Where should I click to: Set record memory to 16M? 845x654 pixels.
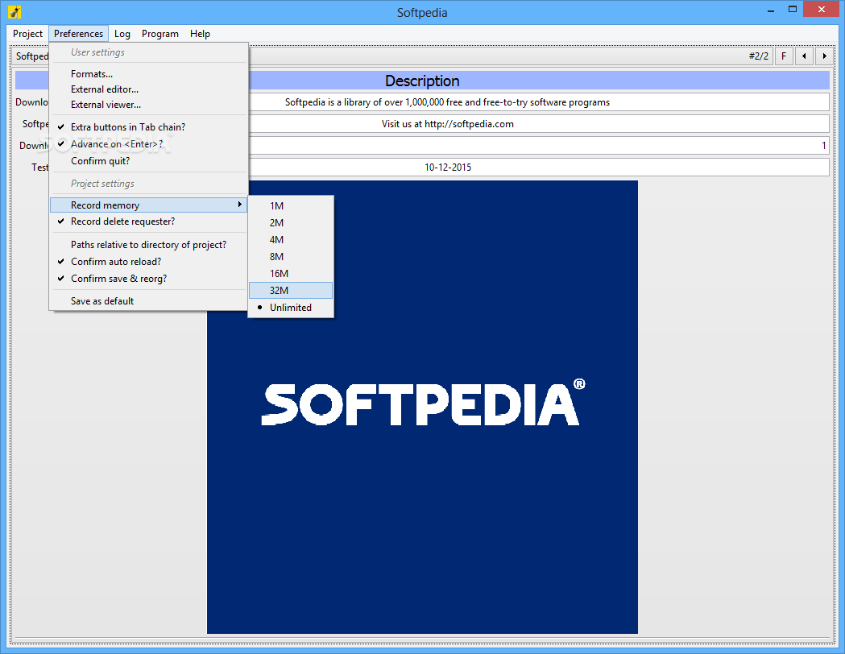tap(291, 274)
